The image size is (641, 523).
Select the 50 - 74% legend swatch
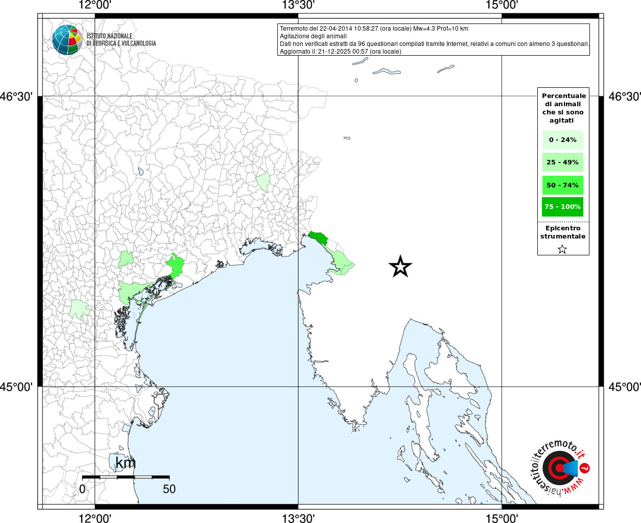pos(562,185)
